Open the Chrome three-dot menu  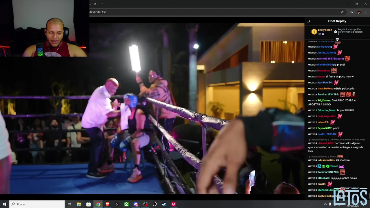click(x=366, y=12)
